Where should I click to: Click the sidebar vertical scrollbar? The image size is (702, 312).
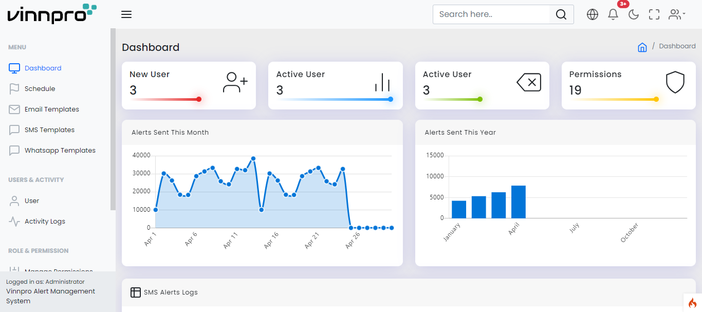point(113,118)
